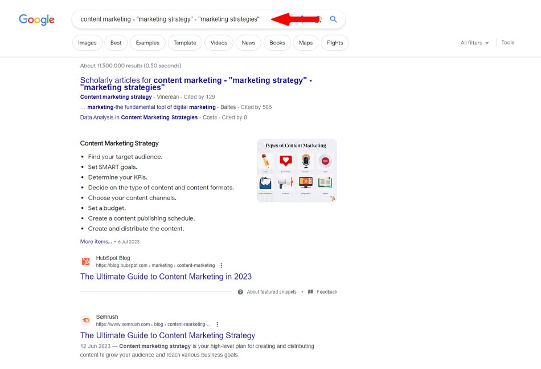Click the 'Determine your KPIs.' bullet
The height and width of the screenshot is (369, 541).
pyautogui.click(x=118, y=177)
